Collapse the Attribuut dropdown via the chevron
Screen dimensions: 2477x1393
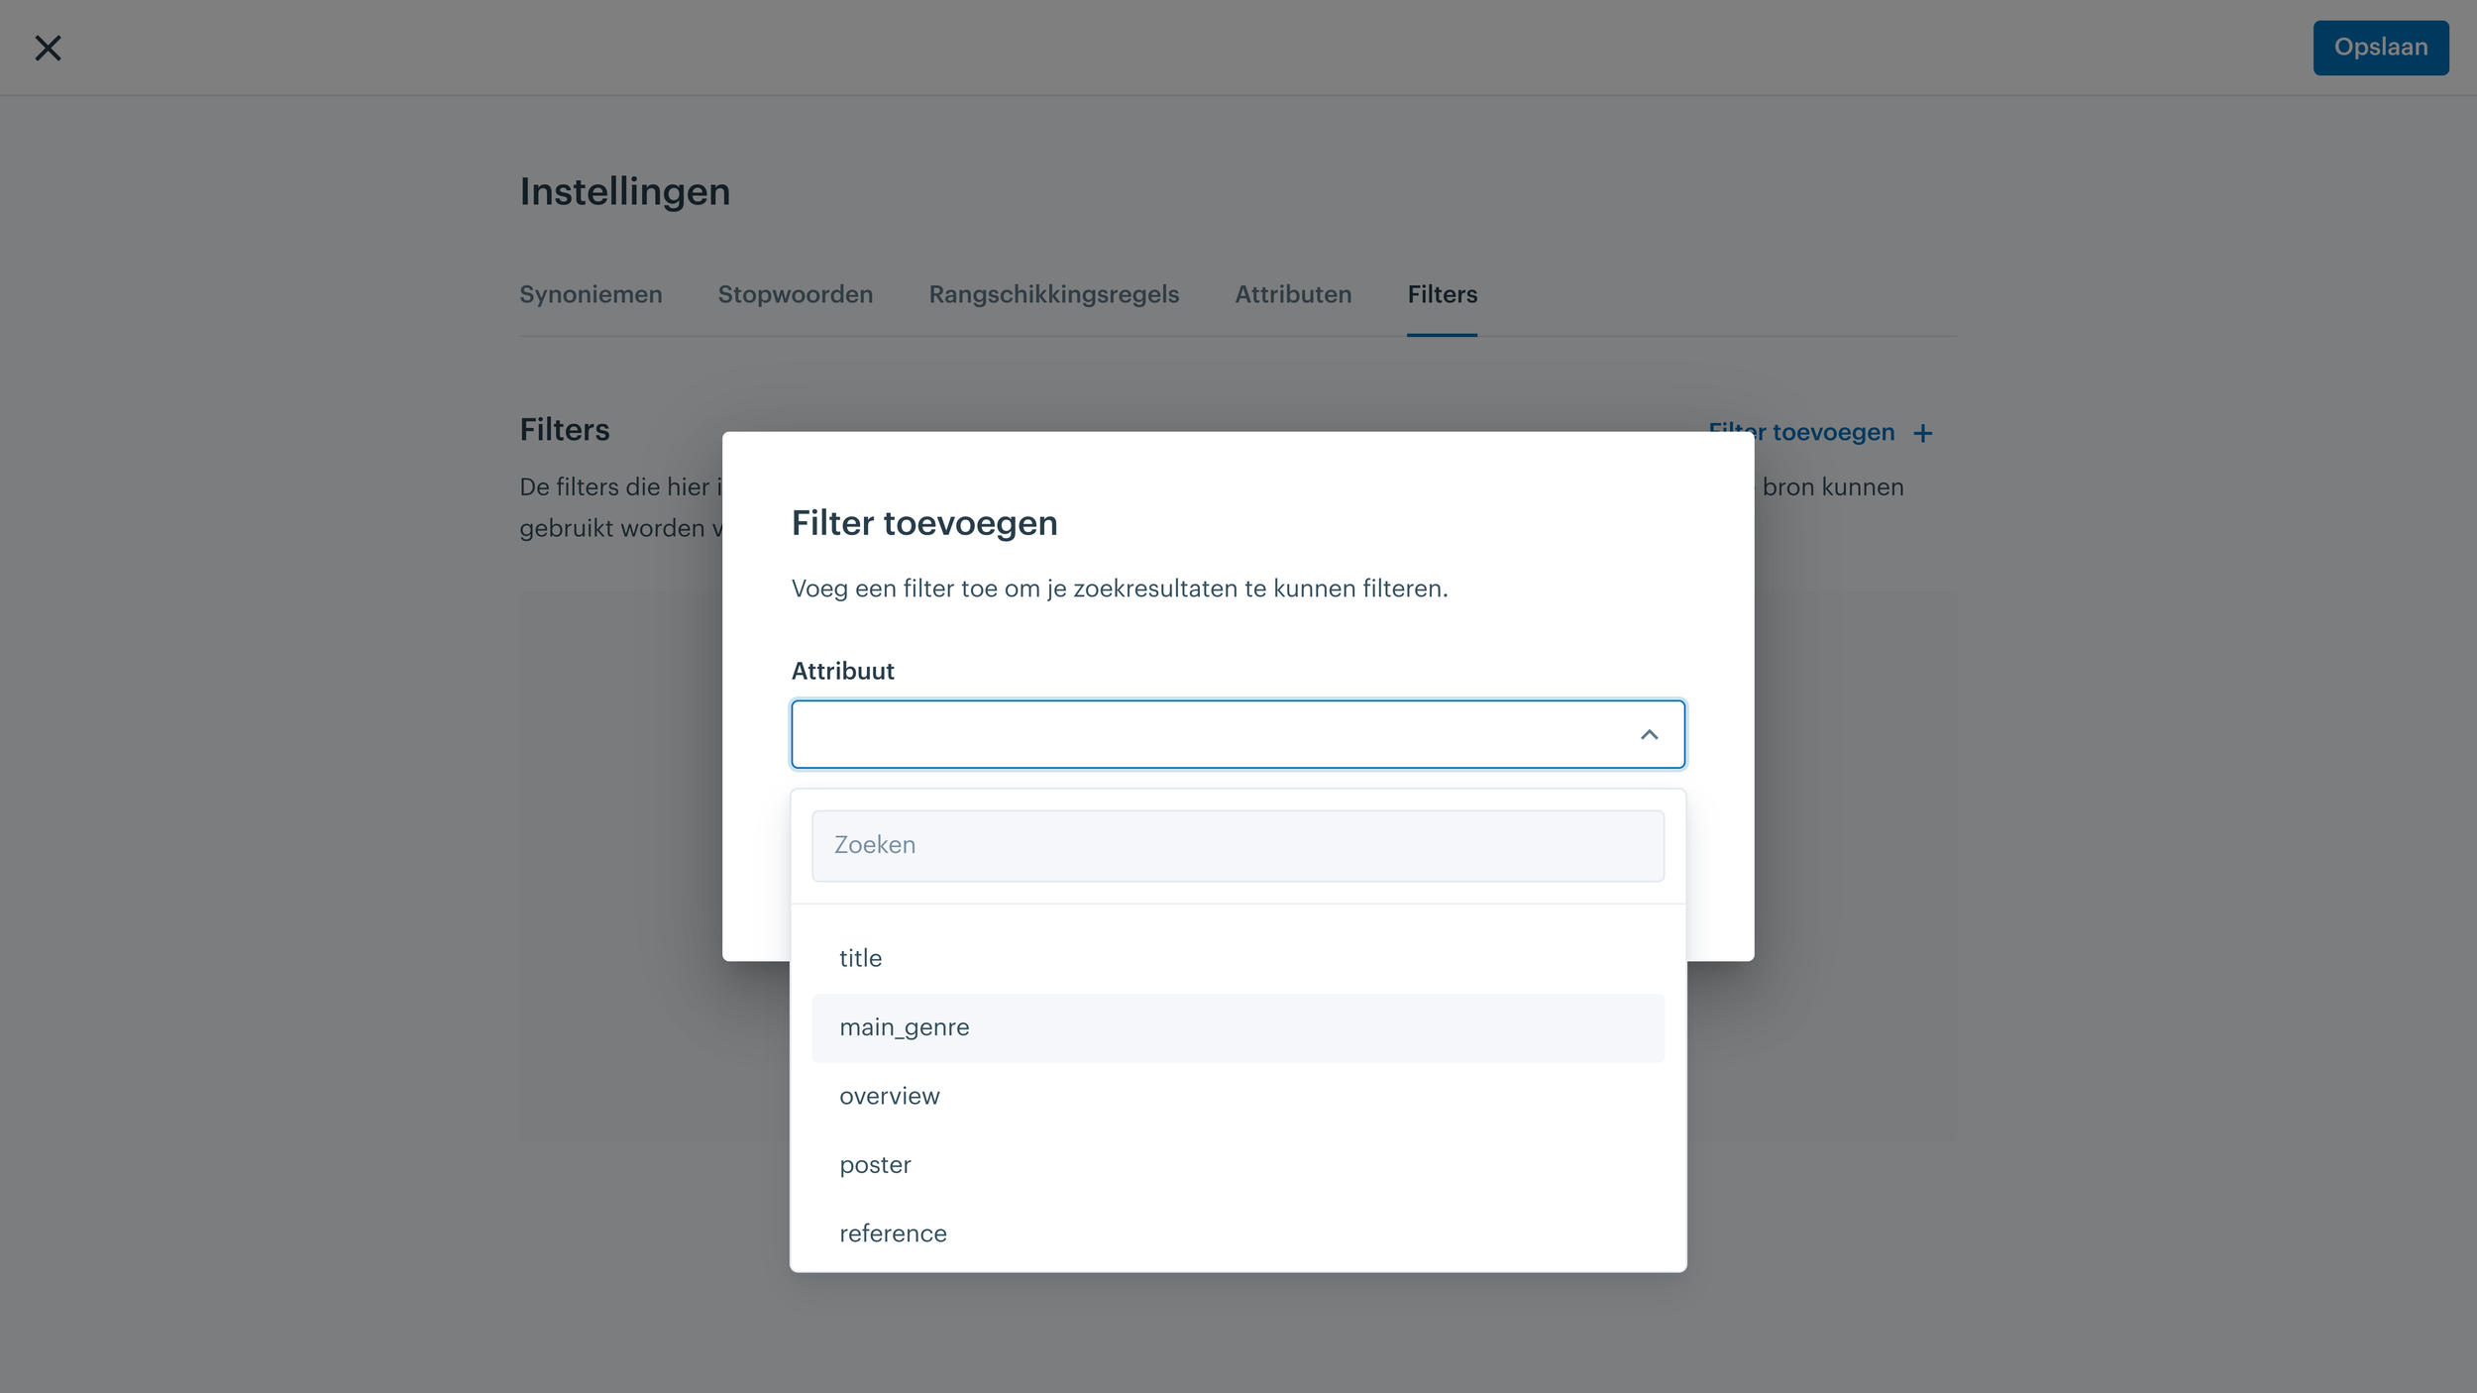[x=1649, y=734]
